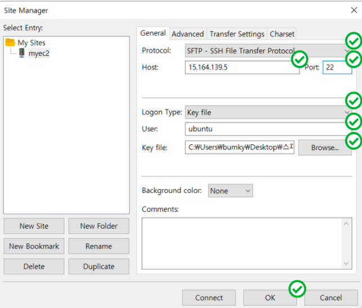Select My Sites tree label
This screenshot has height=308, width=362.
pos(31,43)
